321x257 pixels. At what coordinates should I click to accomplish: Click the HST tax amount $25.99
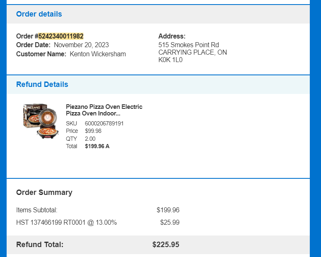pyautogui.click(x=170, y=222)
